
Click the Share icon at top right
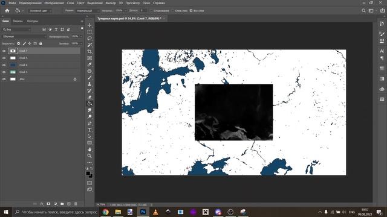[382, 11]
